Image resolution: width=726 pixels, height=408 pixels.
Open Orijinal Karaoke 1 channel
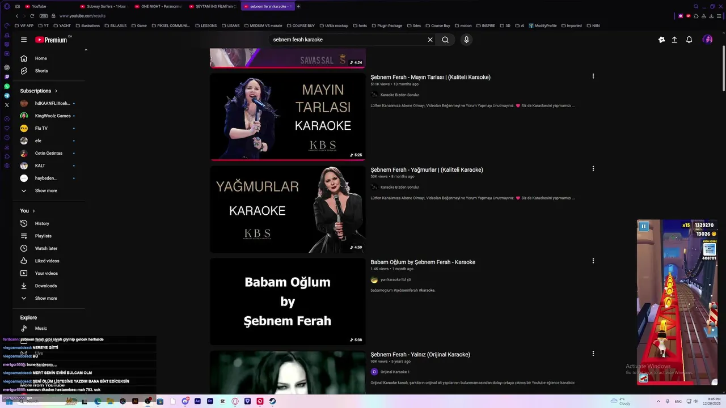(x=395, y=372)
